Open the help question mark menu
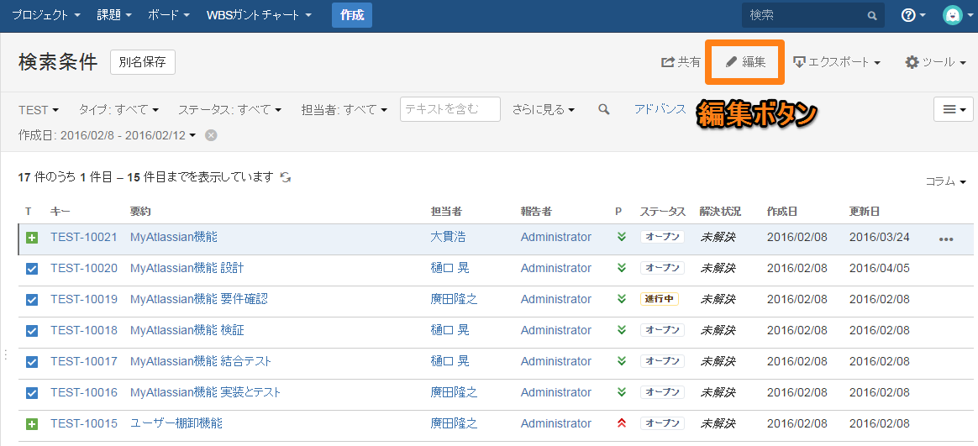The height and width of the screenshot is (446, 978). [913, 16]
